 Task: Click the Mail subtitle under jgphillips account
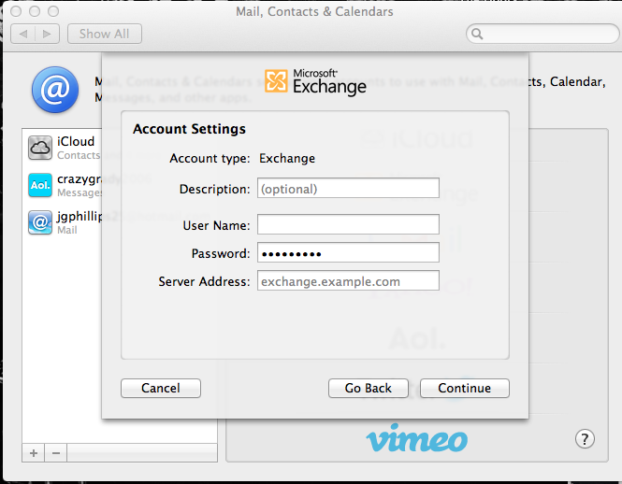pyautogui.click(x=67, y=230)
